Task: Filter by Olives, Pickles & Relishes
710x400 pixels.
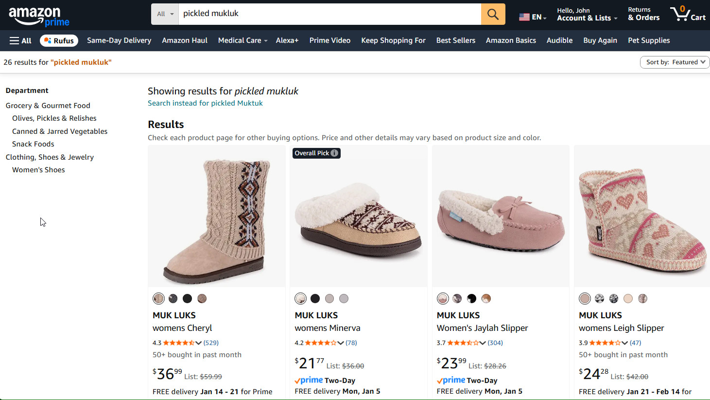Action: [x=54, y=118]
